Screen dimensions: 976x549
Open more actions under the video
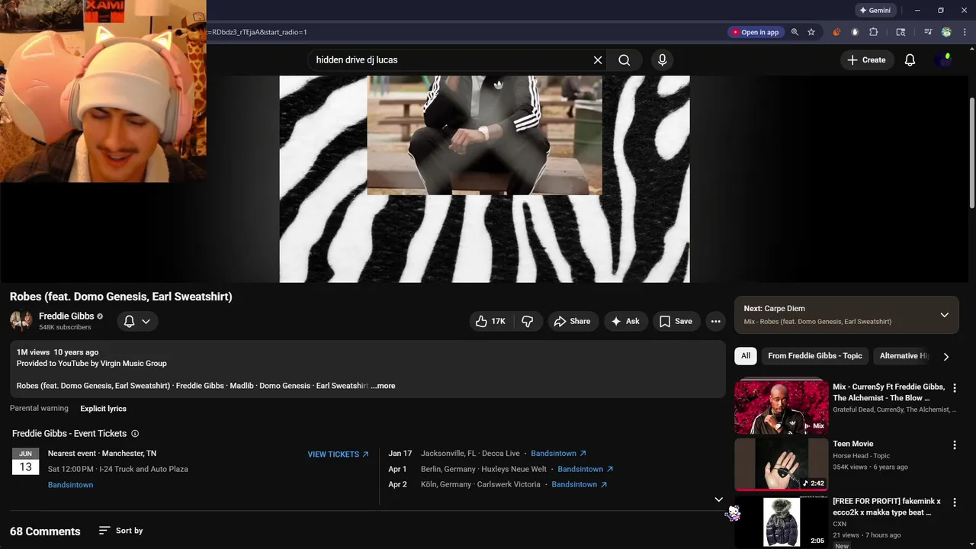click(x=715, y=322)
